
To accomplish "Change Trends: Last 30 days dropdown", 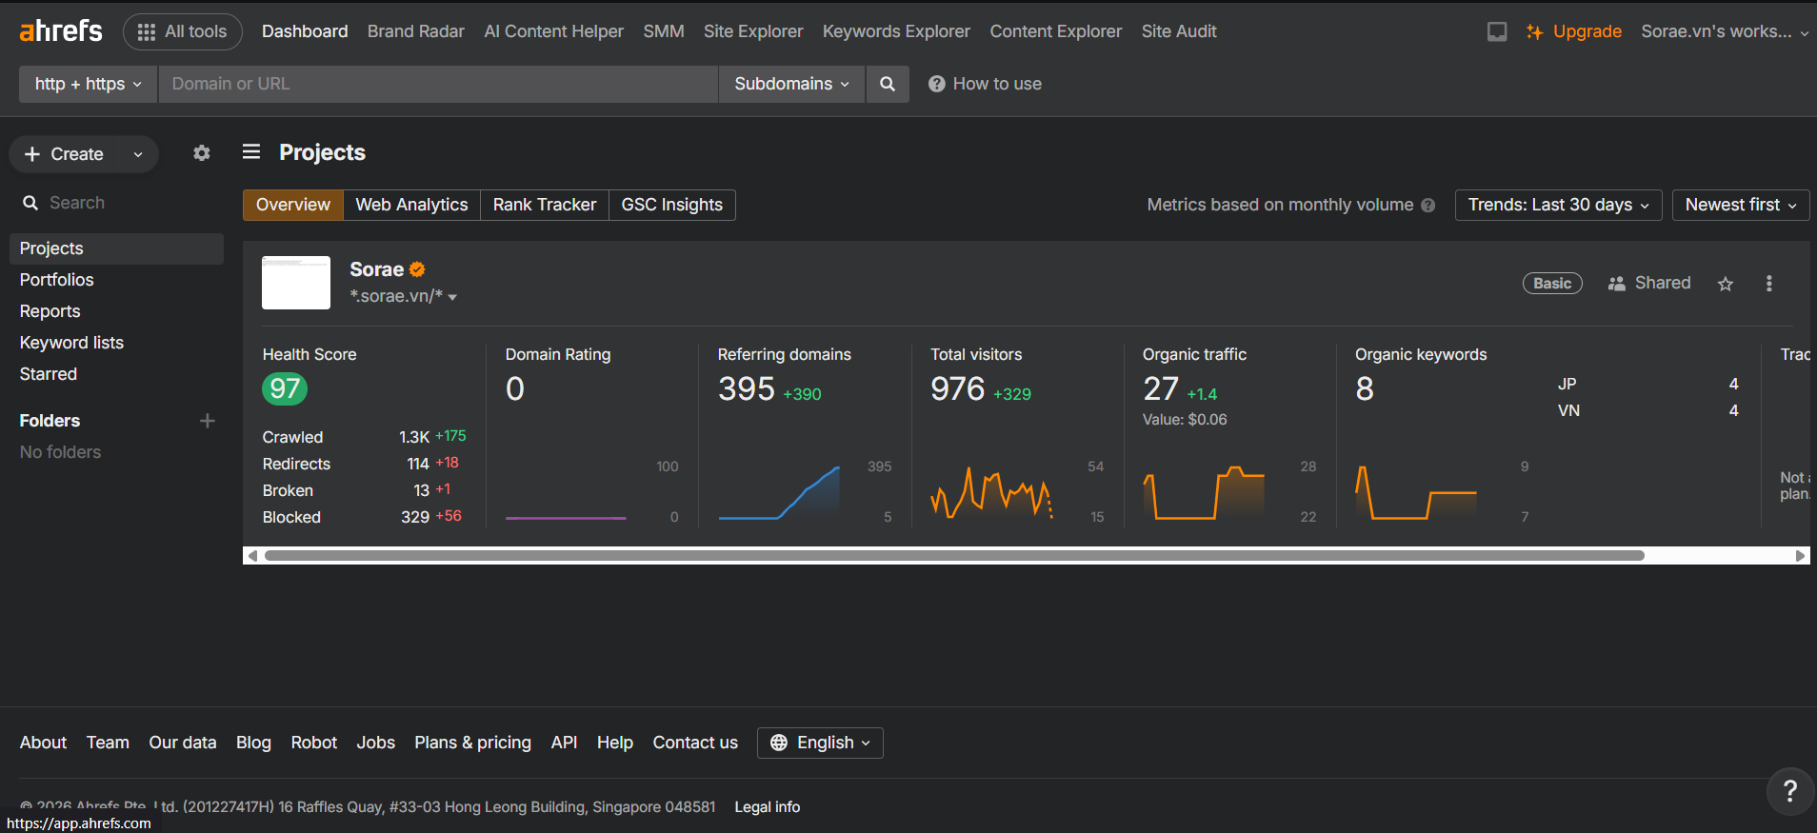I will (x=1558, y=205).
